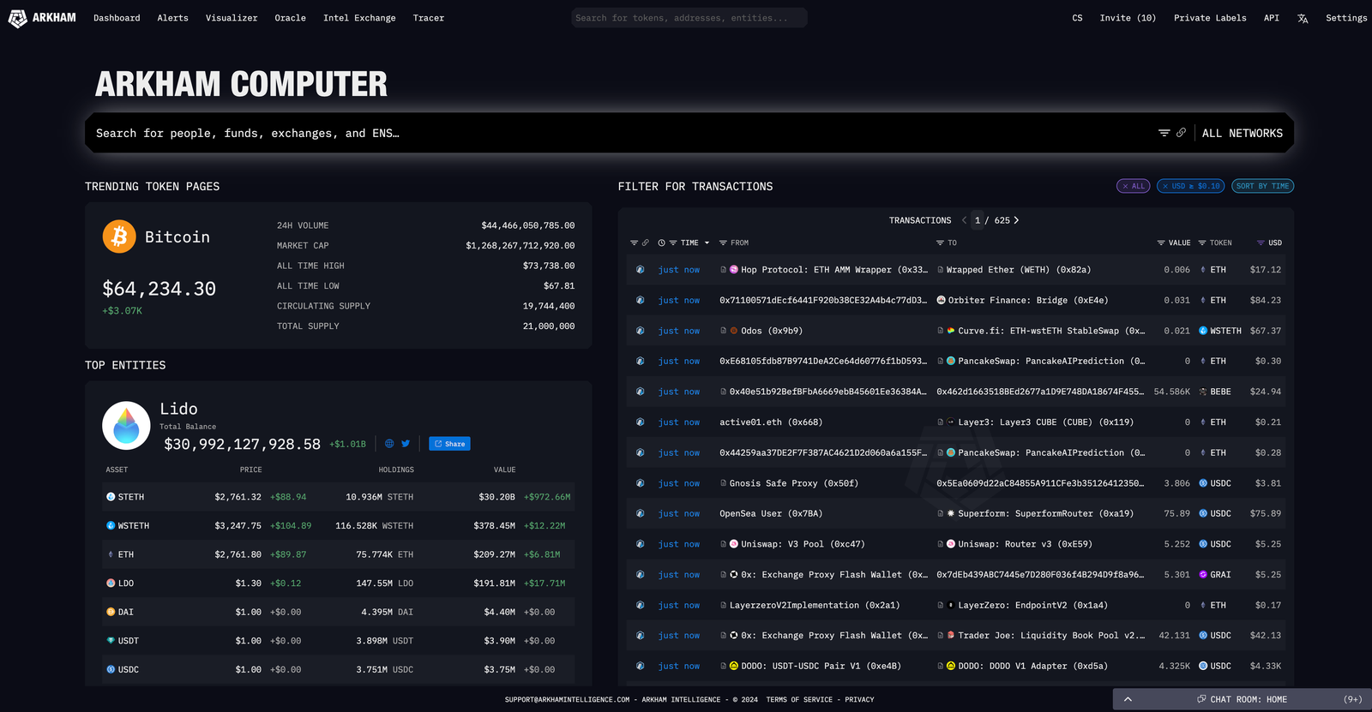
Task: Open Lido's Twitter profile icon
Action: tap(406, 444)
